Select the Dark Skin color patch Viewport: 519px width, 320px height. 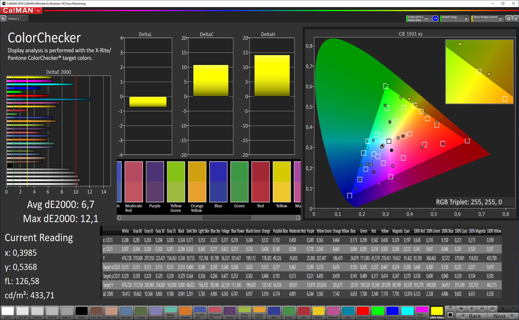pos(96,312)
